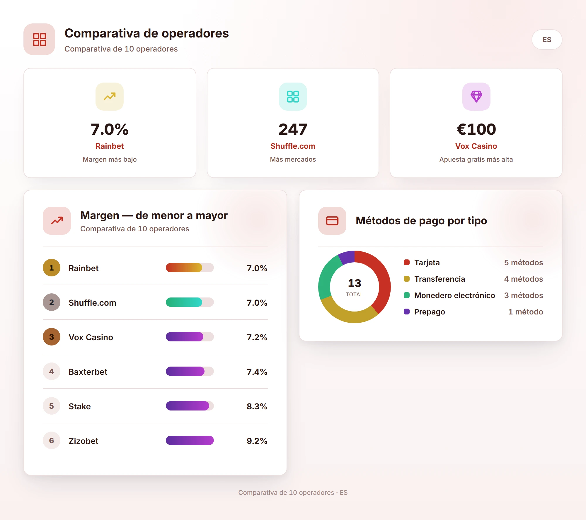Image resolution: width=586 pixels, height=520 pixels.
Task: Click the Stake purple margin bar
Action: [188, 406]
